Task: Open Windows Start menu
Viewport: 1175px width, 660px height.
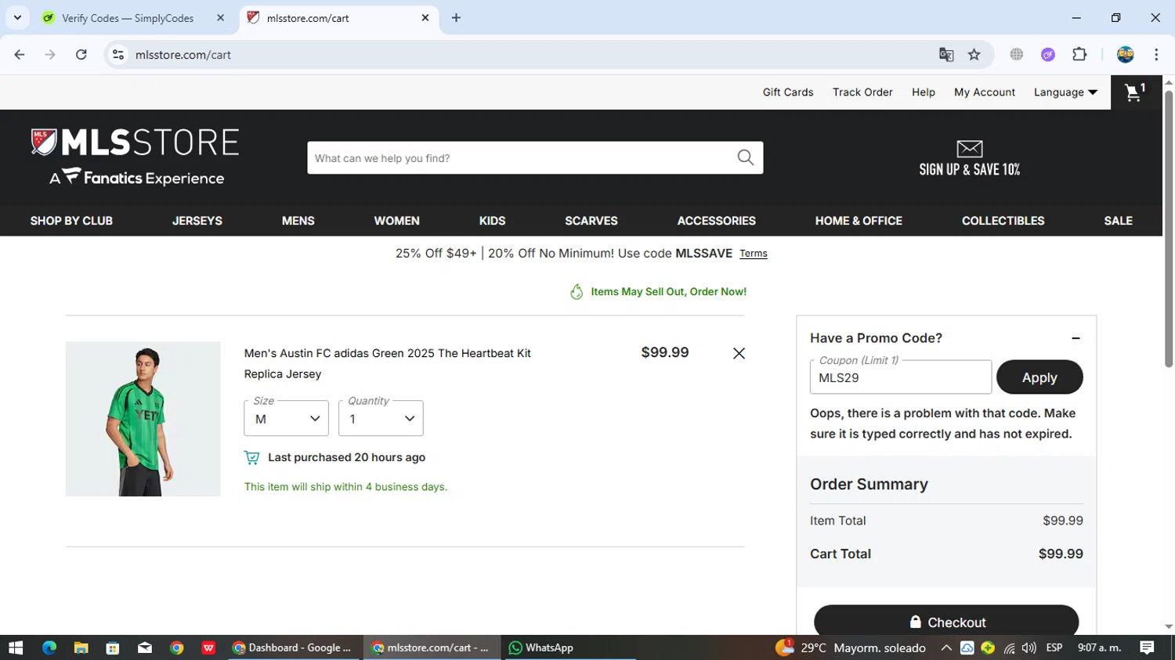Action: pyautogui.click(x=16, y=647)
